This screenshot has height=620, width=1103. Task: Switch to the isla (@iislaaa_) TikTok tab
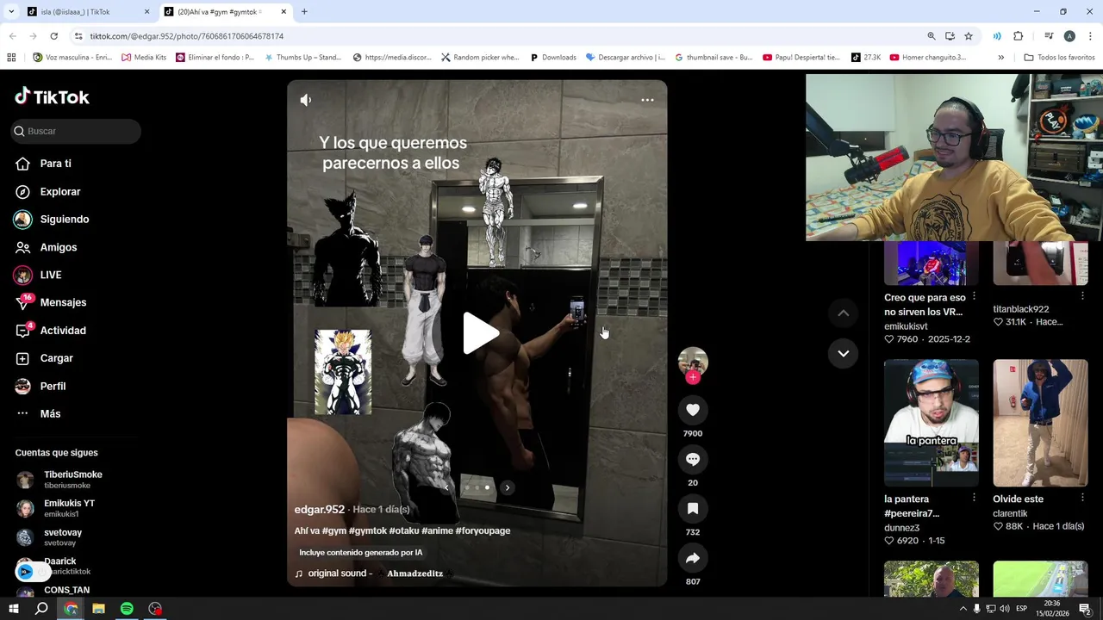[x=86, y=12]
